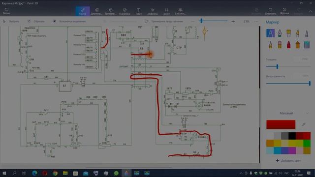This screenshot has height=177, width=315.
Task: Choose the dark gray color swatch
Action: point(284,136)
